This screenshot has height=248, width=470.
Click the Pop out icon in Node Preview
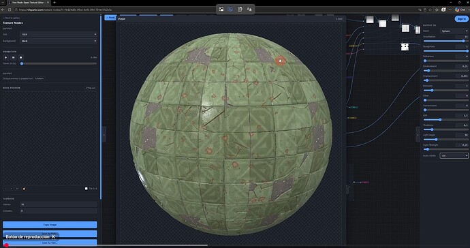pyautogui.click(x=91, y=88)
